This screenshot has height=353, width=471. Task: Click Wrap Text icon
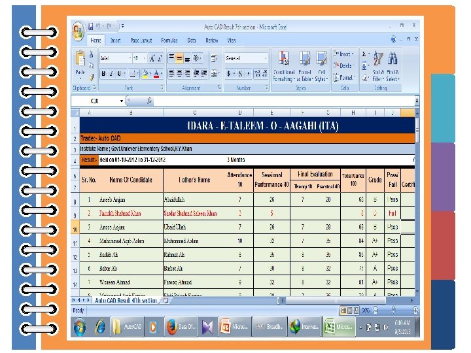click(214, 58)
